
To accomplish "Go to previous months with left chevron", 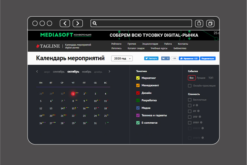I will coord(37,71).
